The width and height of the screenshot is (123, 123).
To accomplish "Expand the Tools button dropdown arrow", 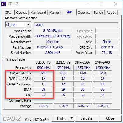I will click(72, 118).
